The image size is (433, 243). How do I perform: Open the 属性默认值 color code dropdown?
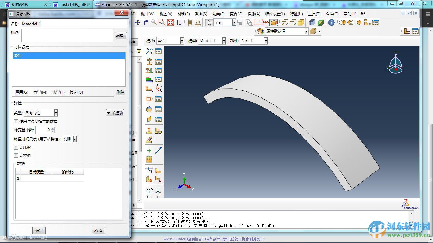287,31
